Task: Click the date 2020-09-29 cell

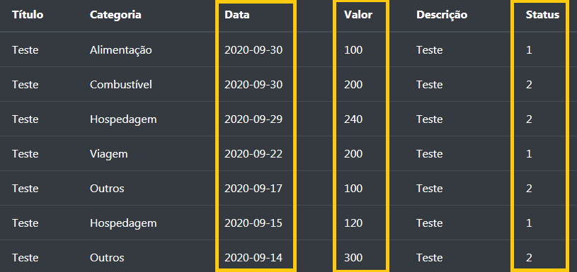Action: (x=253, y=119)
